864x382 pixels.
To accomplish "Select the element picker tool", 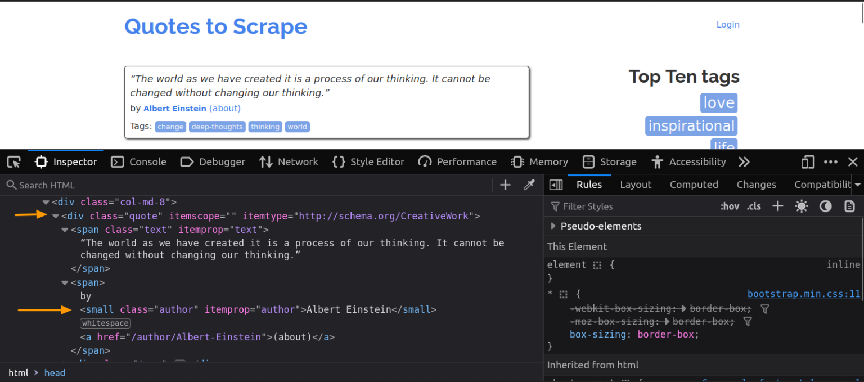I will pos(13,161).
